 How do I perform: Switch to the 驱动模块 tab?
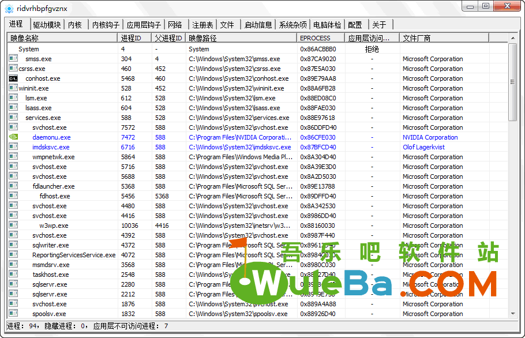pyautogui.click(x=47, y=25)
